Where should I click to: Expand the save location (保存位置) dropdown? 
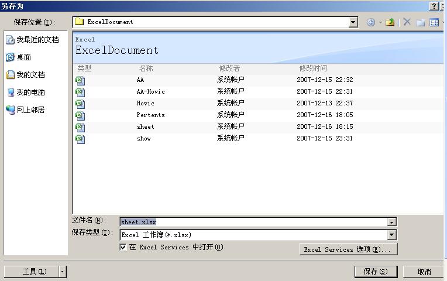click(353, 22)
